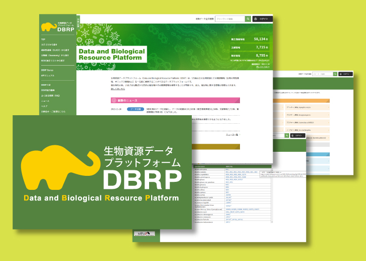The width and height of the screenshot is (366, 261).
Task: Click the MiFuP logo in the bottom window
Action: point(144,233)
